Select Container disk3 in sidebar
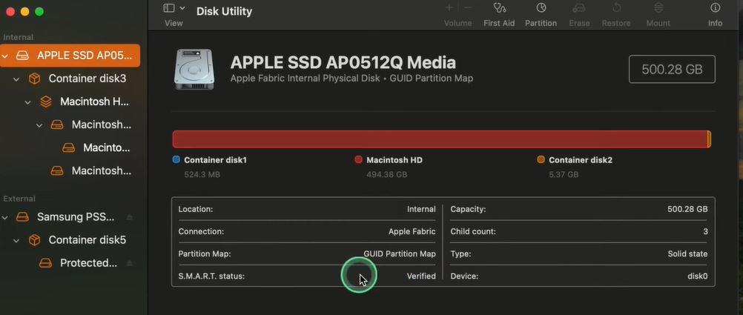 click(87, 79)
